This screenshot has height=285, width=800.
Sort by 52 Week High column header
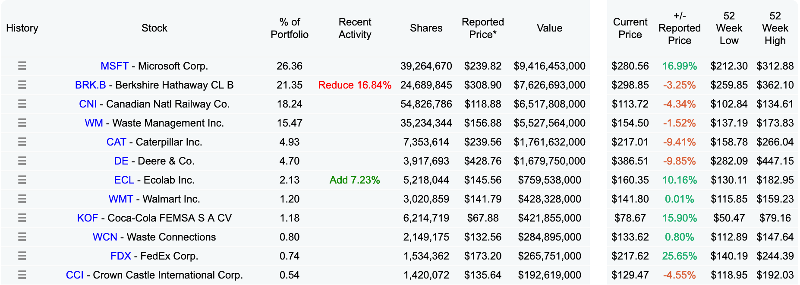(x=775, y=28)
